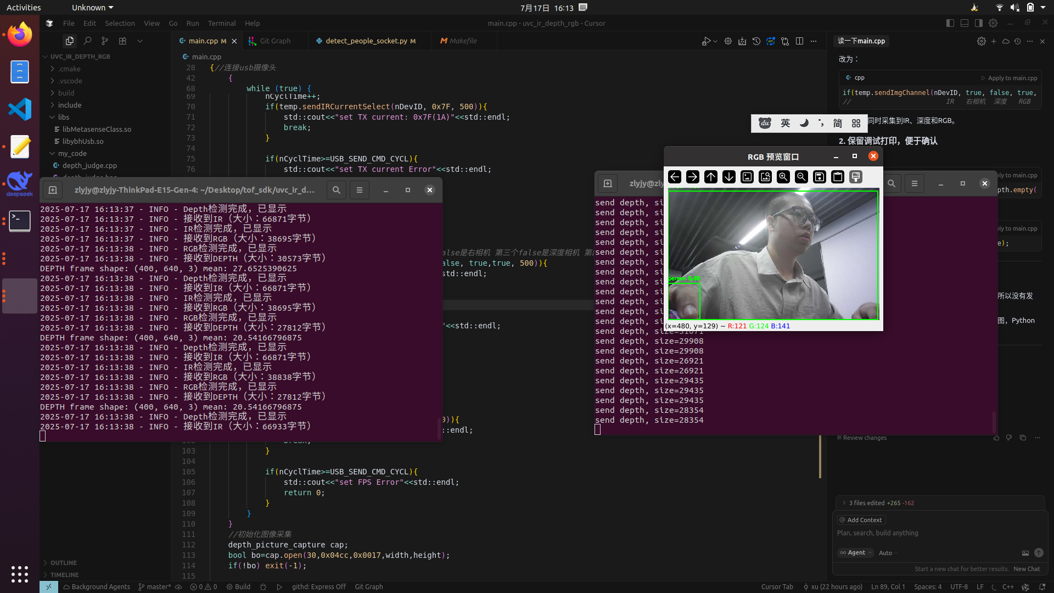1054x593 pixels.
Task: Click the right terminal's vertical scrollbar
Action: 994,422
